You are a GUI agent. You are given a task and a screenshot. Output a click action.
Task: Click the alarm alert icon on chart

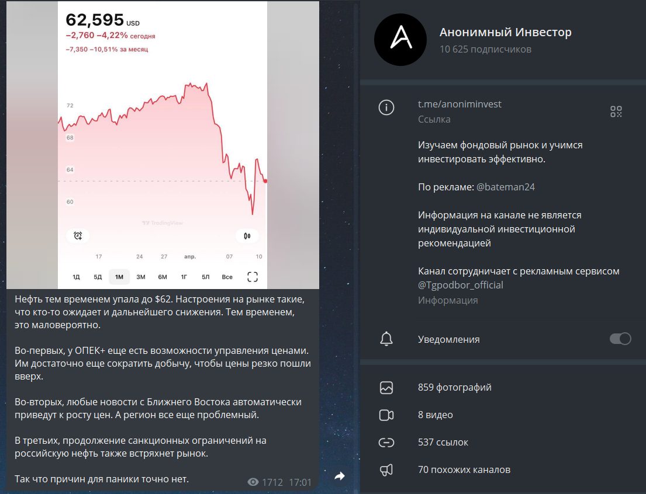click(78, 235)
